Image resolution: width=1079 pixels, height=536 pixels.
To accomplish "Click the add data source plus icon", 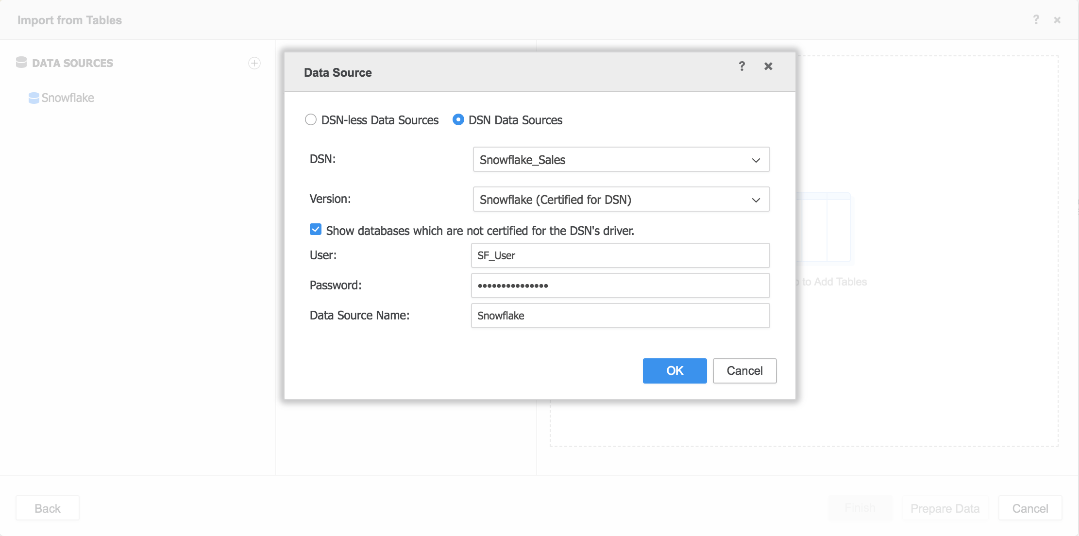I will click(x=254, y=63).
